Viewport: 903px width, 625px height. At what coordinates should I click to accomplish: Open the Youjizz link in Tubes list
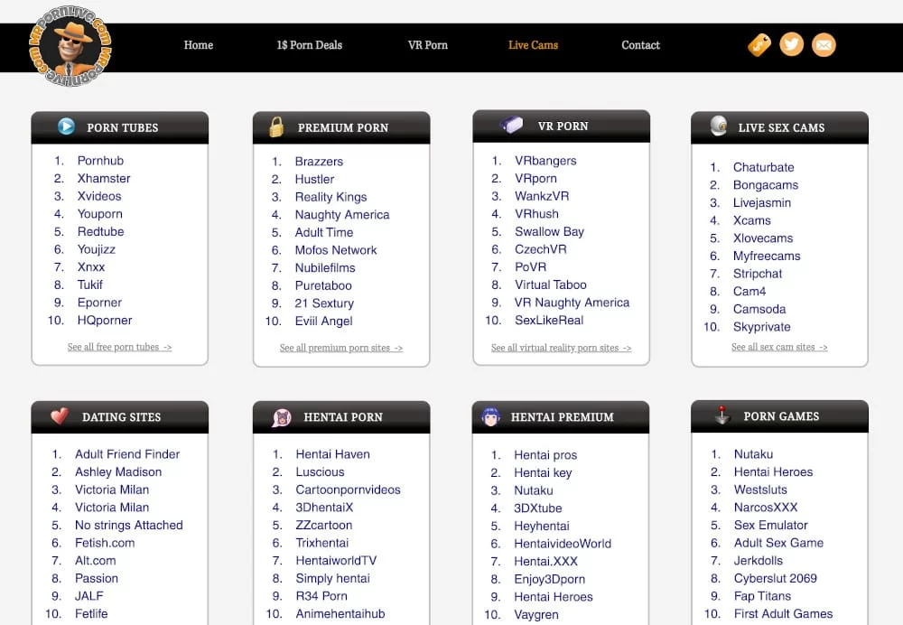pos(97,249)
